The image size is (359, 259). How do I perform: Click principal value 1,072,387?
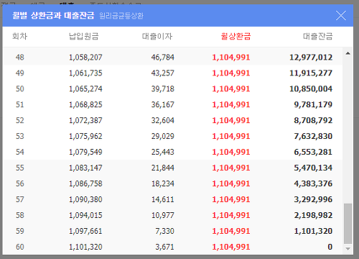point(85,120)
